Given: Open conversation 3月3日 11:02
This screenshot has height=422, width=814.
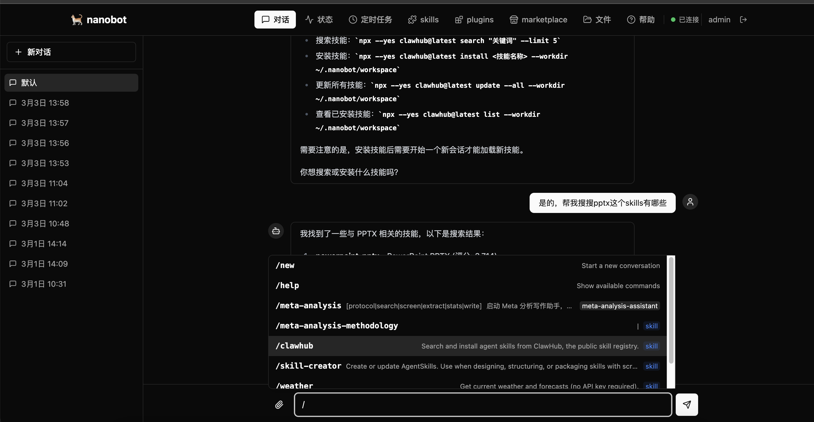Looking at the screenshot, I should tap(71, 203).
